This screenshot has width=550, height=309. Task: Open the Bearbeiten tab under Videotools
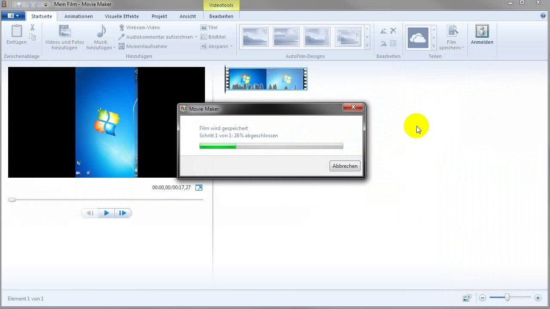coord(221,16)
